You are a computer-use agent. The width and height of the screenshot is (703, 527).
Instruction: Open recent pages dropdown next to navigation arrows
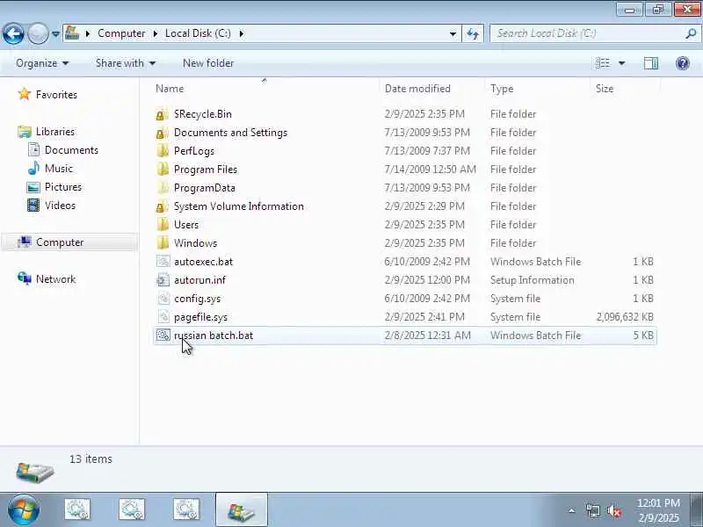(55, 33)
